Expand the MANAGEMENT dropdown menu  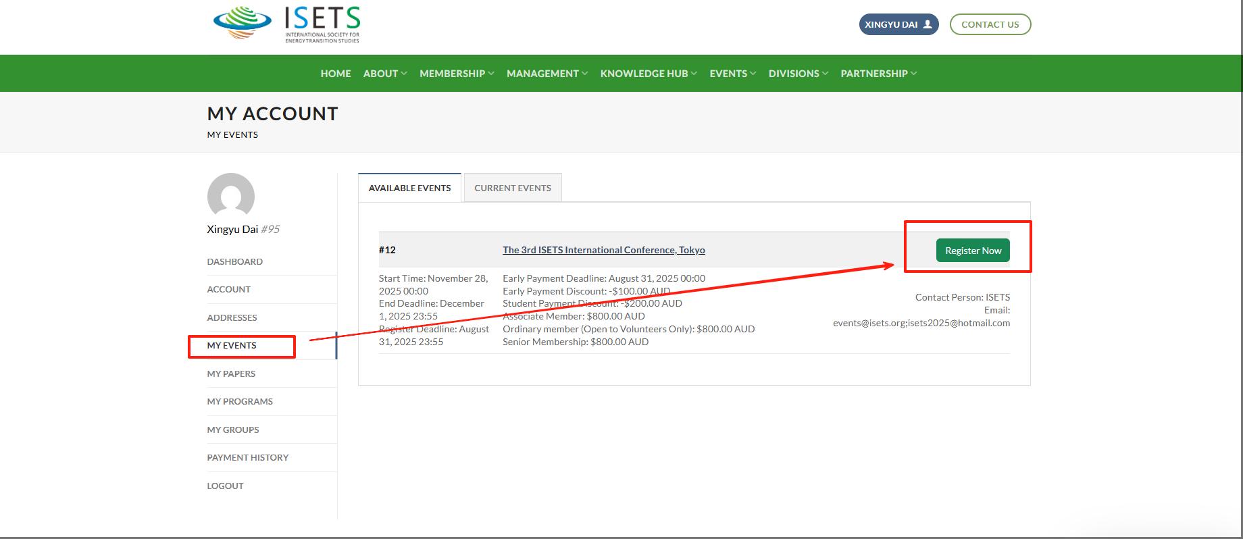point(547,74)
